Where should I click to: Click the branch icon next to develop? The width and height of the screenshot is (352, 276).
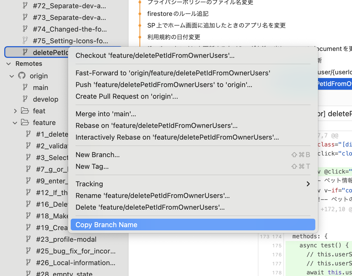(x=25, y=99)
